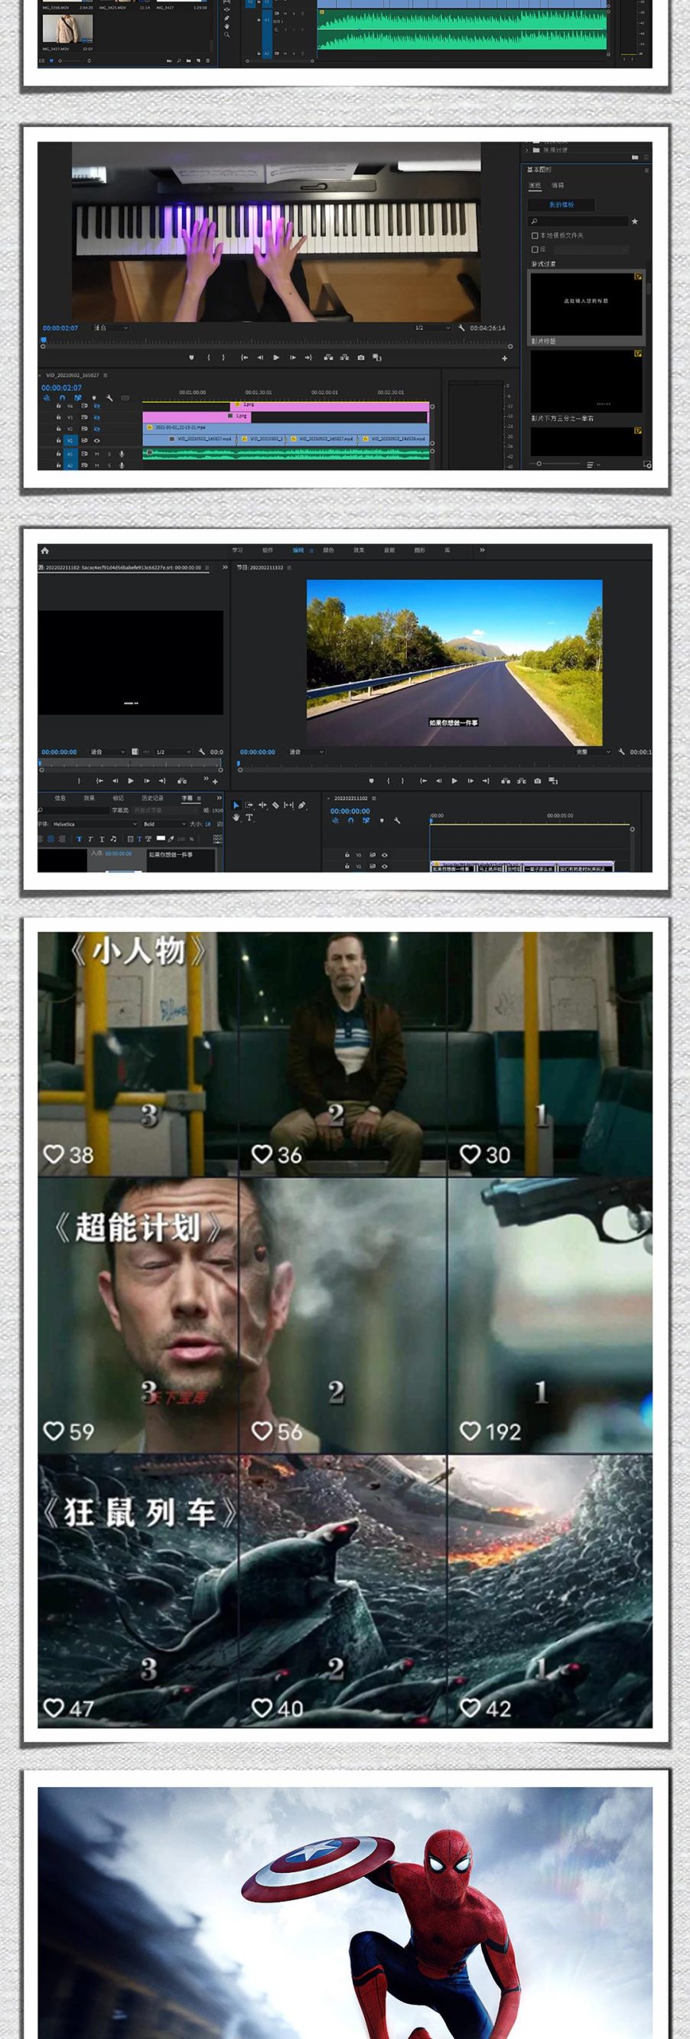Switch to 音频 workspace tab
The height and width of the screenshot is (2039, 690).
click(x=389, y=550)
